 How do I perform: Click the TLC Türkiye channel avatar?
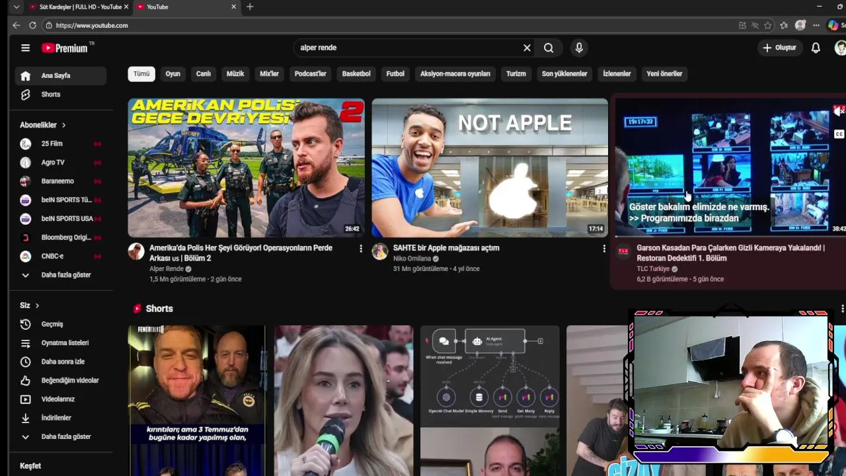(623, 251)
